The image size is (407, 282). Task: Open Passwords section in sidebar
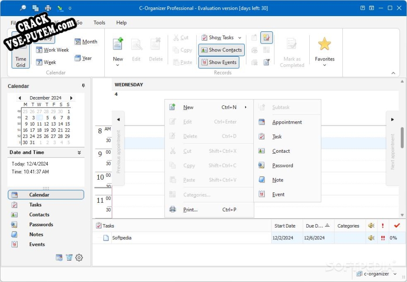(x=41, y=225)
